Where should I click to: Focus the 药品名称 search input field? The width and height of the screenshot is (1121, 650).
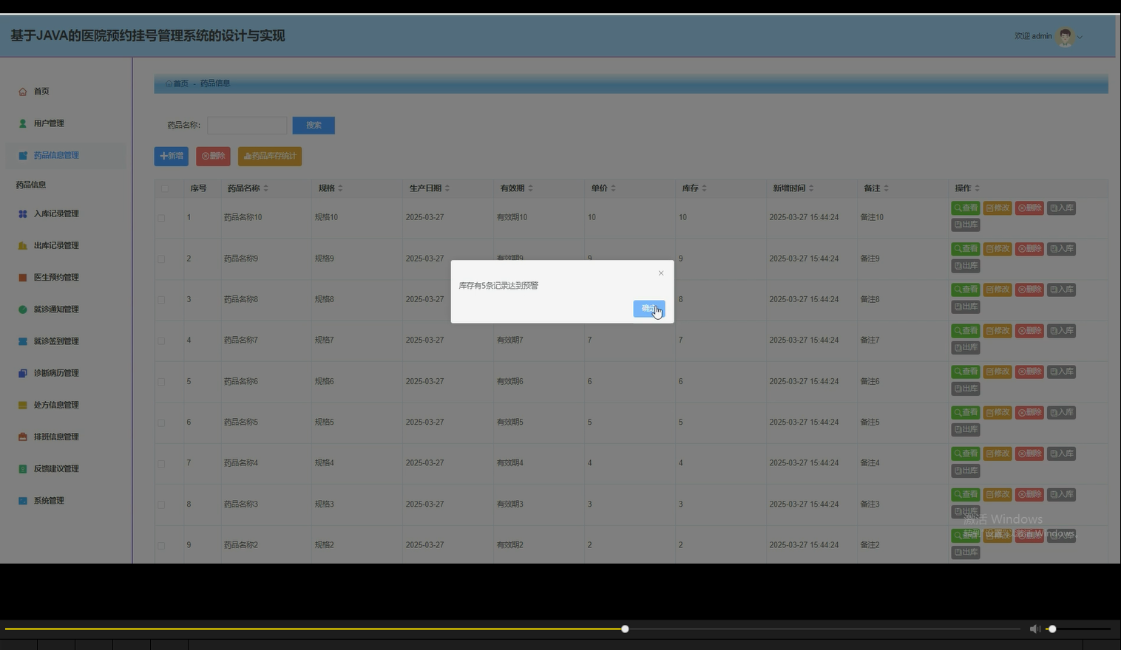[247, 126]
